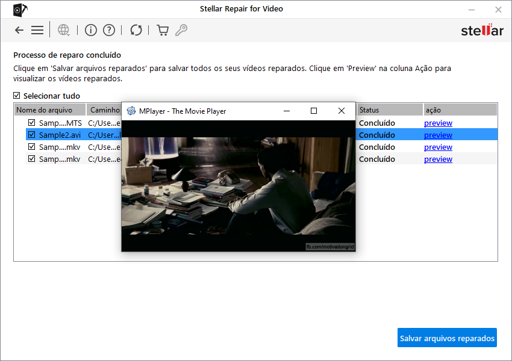Click the MPlayer gear icon in title bar
The width and height of the screenshot is (512, 361).
point(131,111)
